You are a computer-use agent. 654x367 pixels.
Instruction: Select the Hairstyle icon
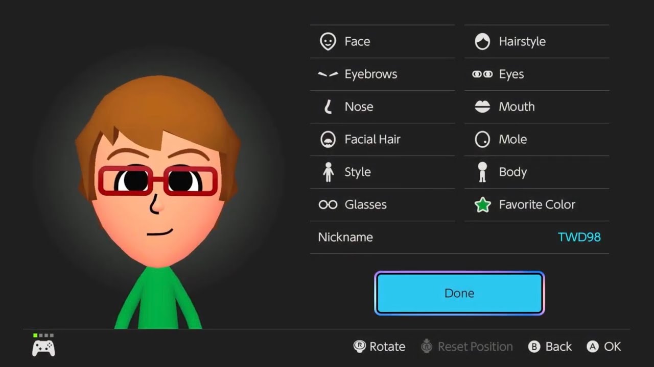(482, 41)
